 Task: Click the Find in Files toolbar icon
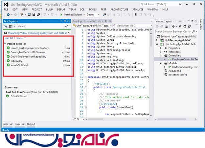[104, 15]
